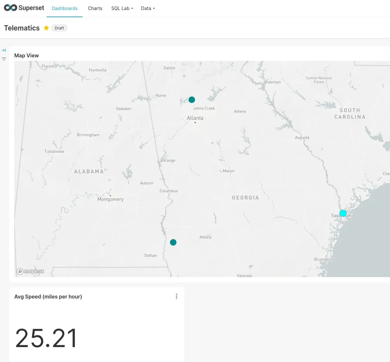Viewport: 390px width, 362px height.
Task: Expand the filter bar arrow icon
Action: coord(4,50)
